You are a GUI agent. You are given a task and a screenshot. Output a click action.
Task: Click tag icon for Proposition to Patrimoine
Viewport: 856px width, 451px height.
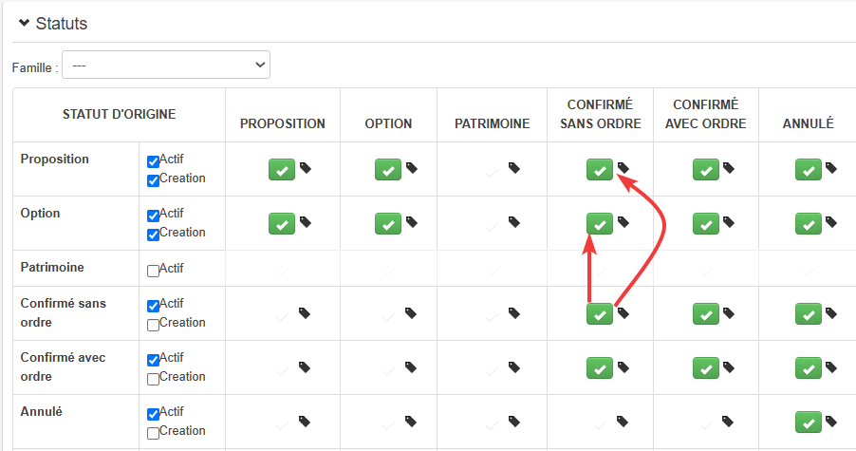coord(514,168)
